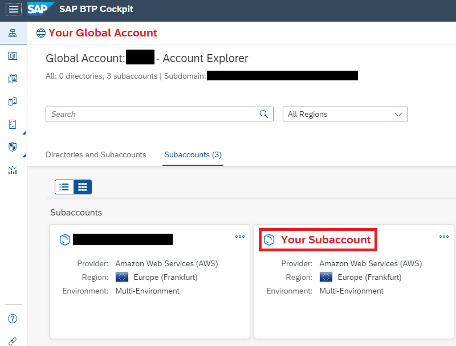
Task: Open actions menu on 'Your Subaccount' card
Action: pyautogui.click(x=444, y=237)
